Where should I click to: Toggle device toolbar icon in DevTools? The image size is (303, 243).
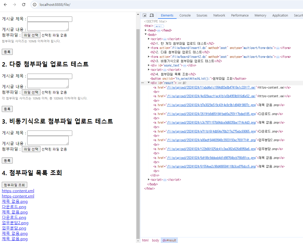point(152,15)
